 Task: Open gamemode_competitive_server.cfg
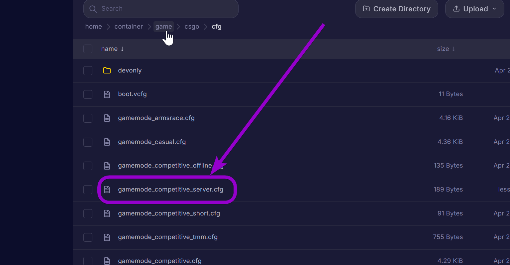coord(171,190)
